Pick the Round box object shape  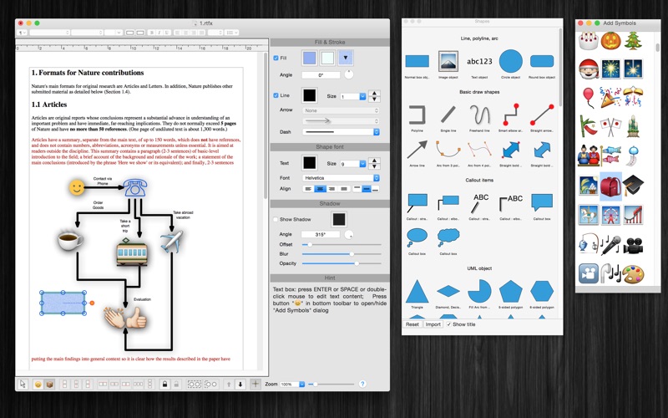coord(542,61)
